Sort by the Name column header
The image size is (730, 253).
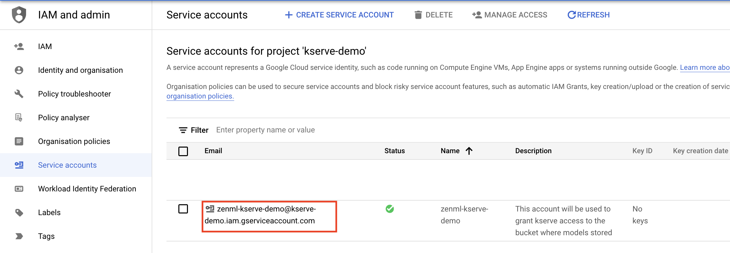pos(450,151)
